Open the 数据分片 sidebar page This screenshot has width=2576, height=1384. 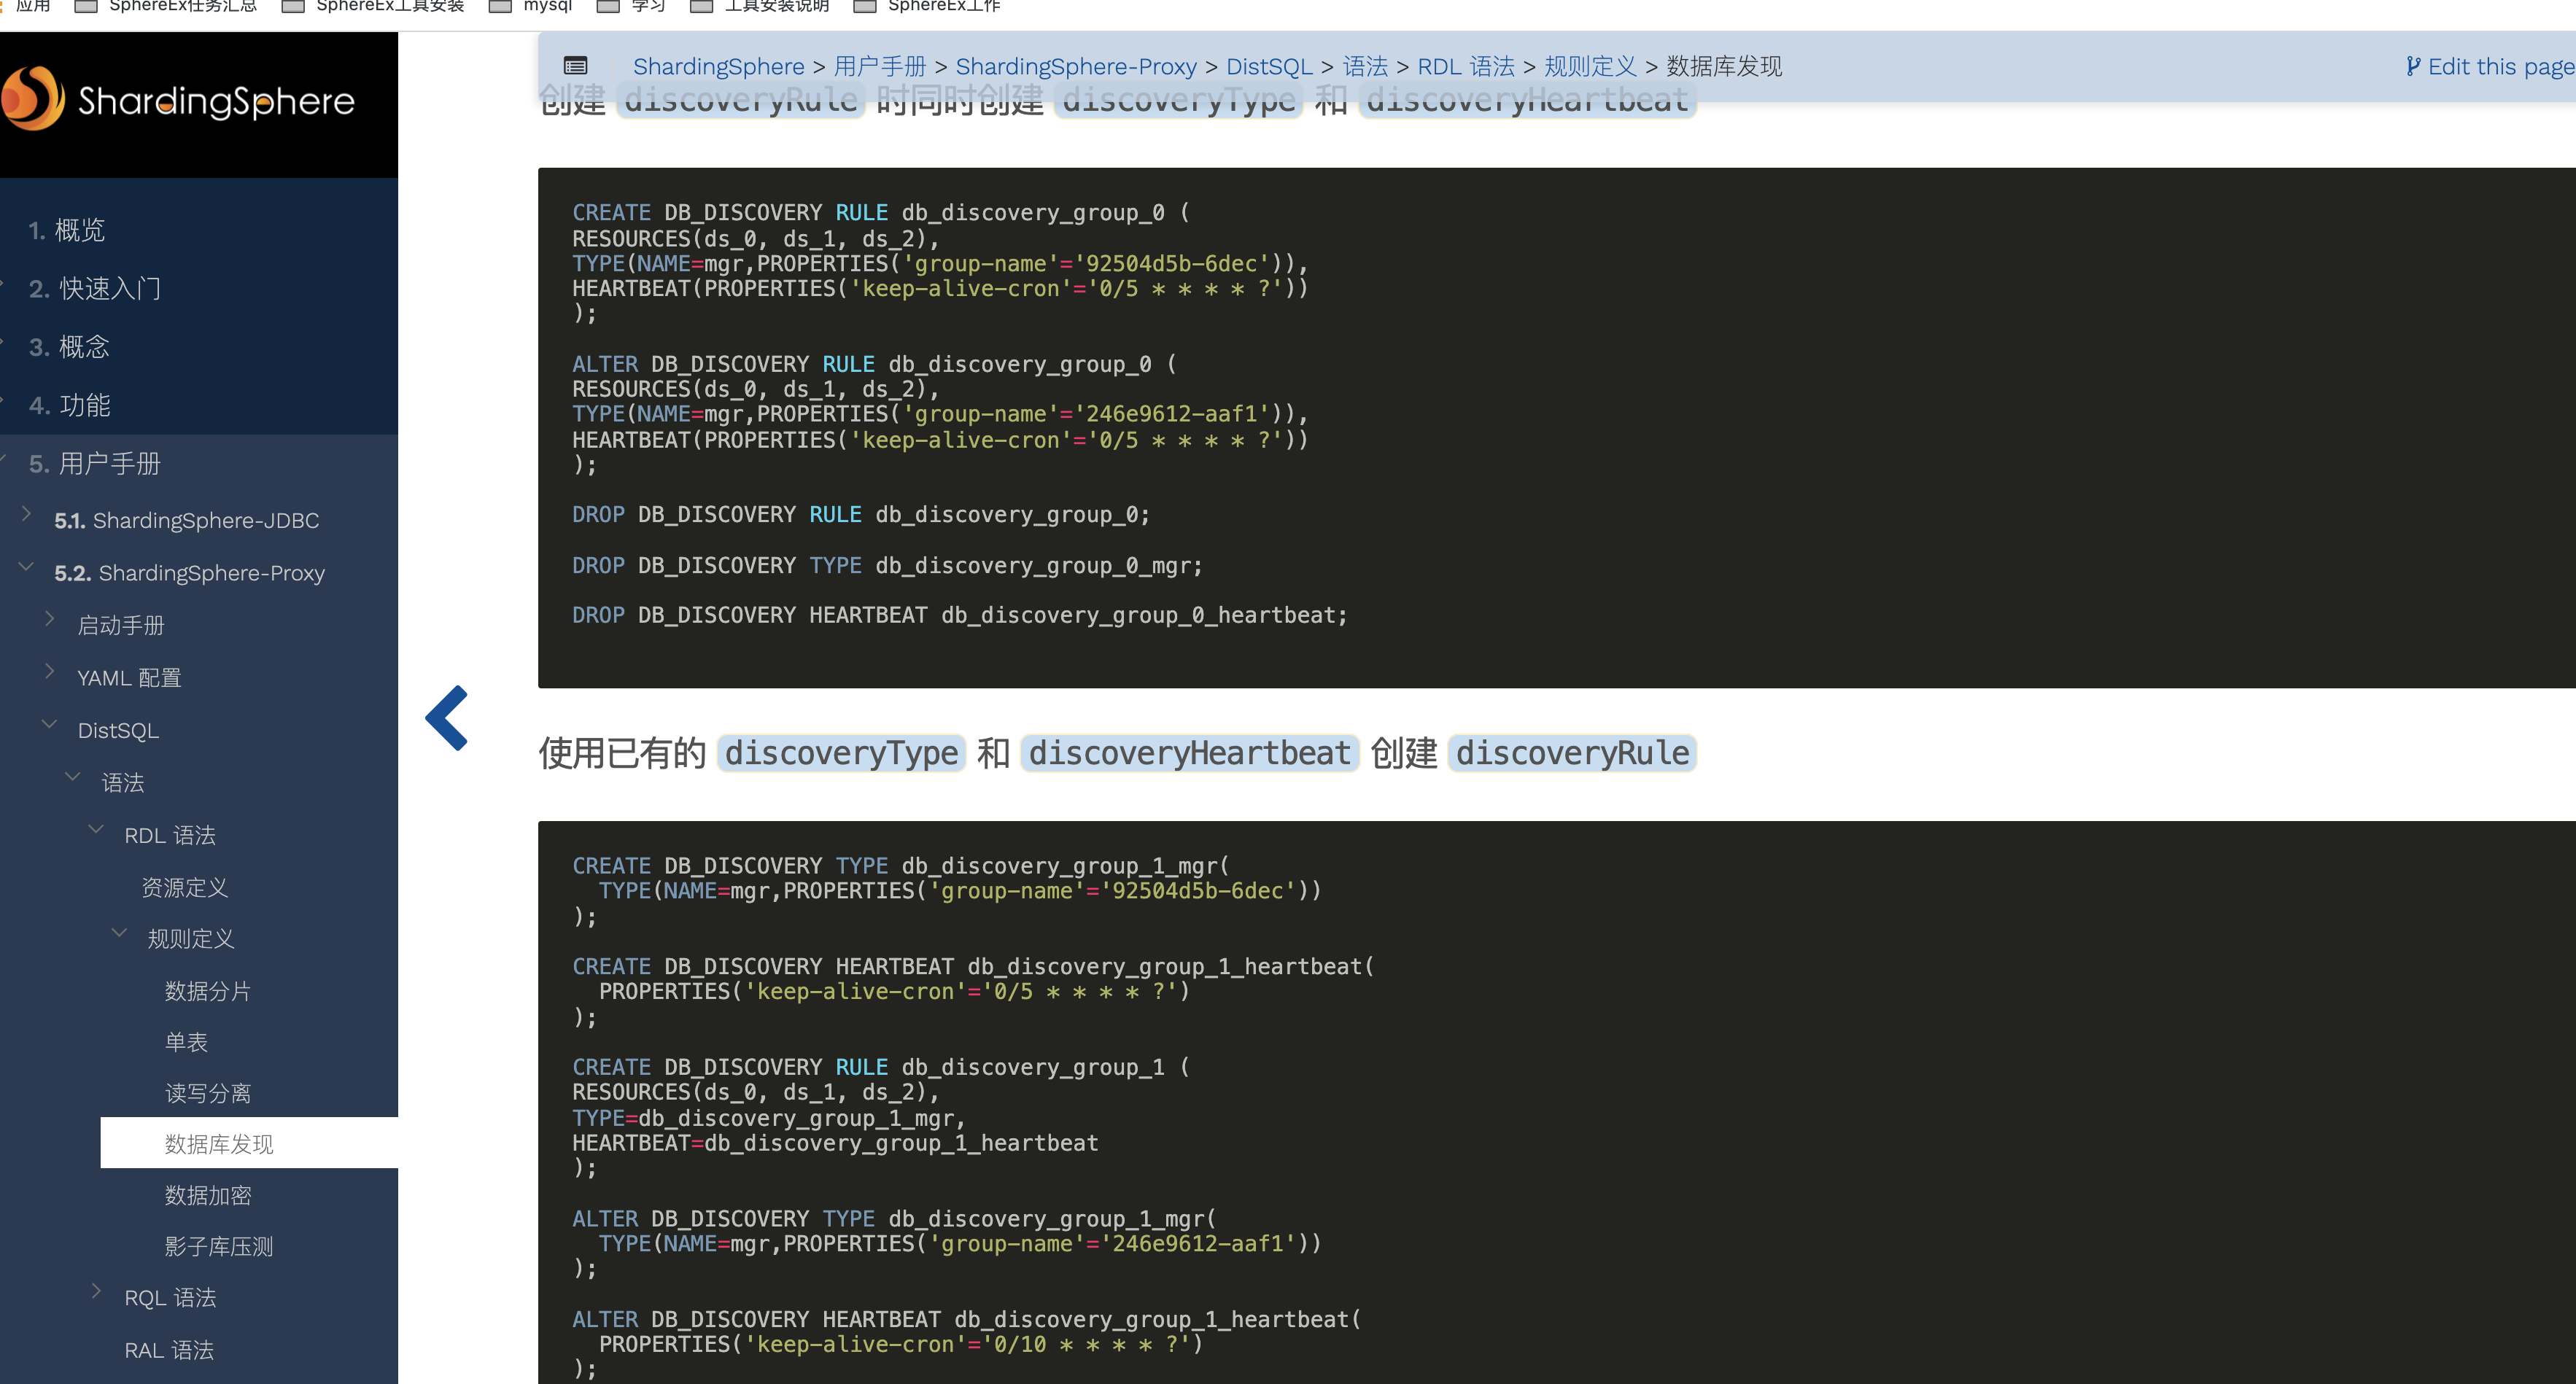point(208,991)
